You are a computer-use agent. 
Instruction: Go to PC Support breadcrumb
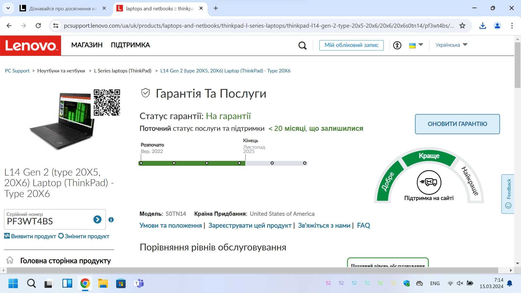point(17,71)
